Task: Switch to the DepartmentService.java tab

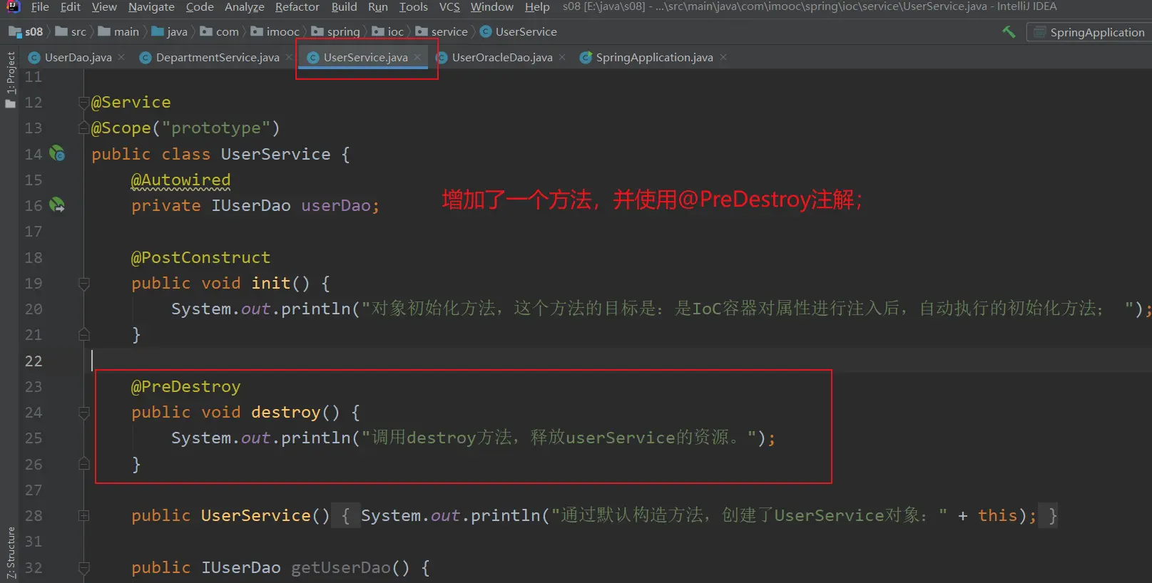Action: coord(217,58)
